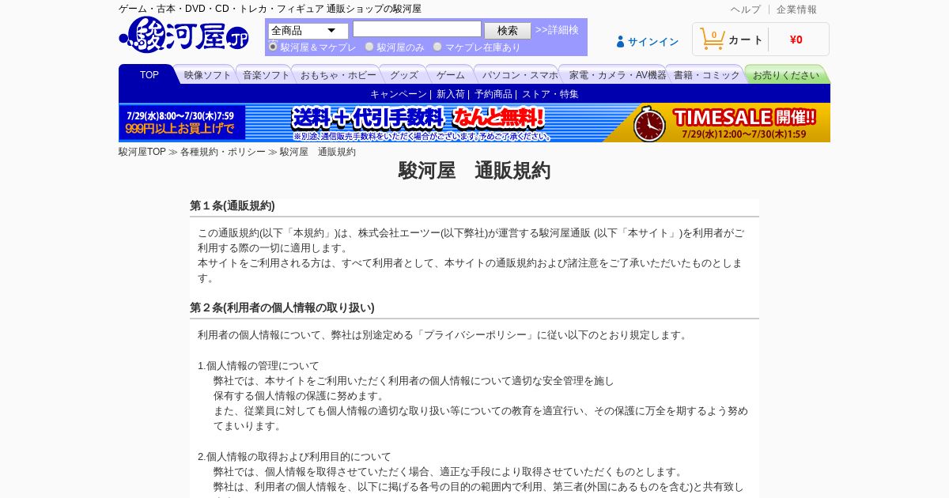The image size is (949, 498).
Task: Click the 1.個人情報の管理について line
Action: (259, 366)
